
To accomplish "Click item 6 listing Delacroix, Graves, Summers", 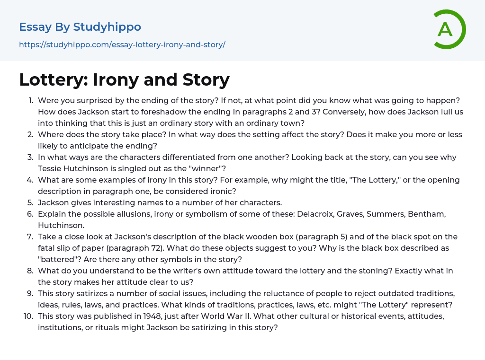I will (242, 220).
